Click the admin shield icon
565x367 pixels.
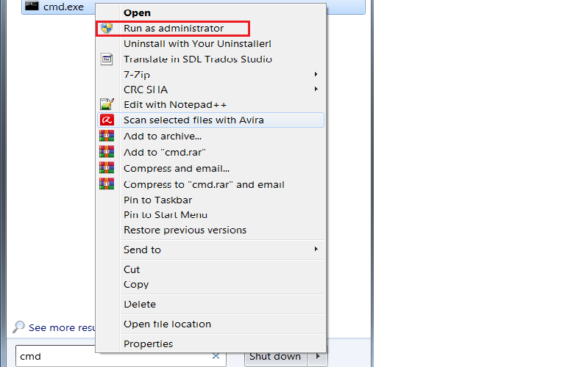tap(107, 29)
